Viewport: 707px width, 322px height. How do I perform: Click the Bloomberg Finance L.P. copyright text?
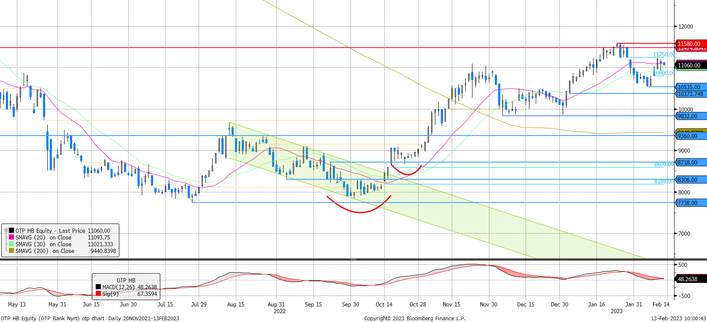coord(415,318)
